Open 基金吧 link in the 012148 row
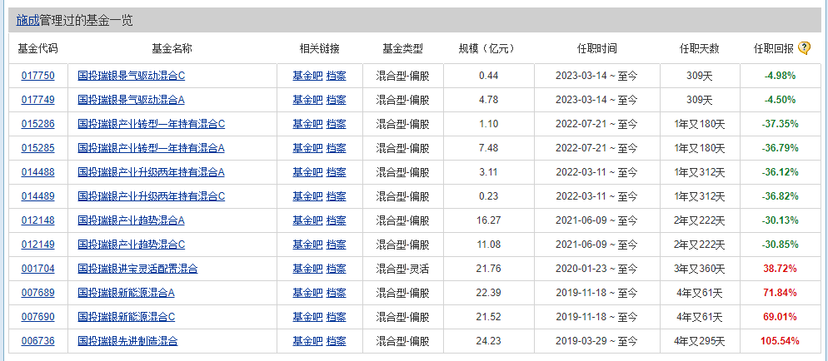This screenshot has height=361, width=828. 307,220
